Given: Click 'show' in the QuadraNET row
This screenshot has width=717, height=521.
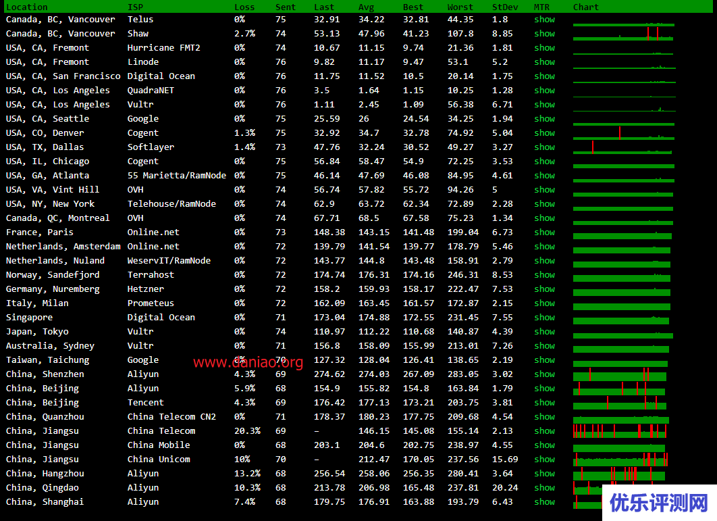Looking at the screenshot, I should point(544,90).
